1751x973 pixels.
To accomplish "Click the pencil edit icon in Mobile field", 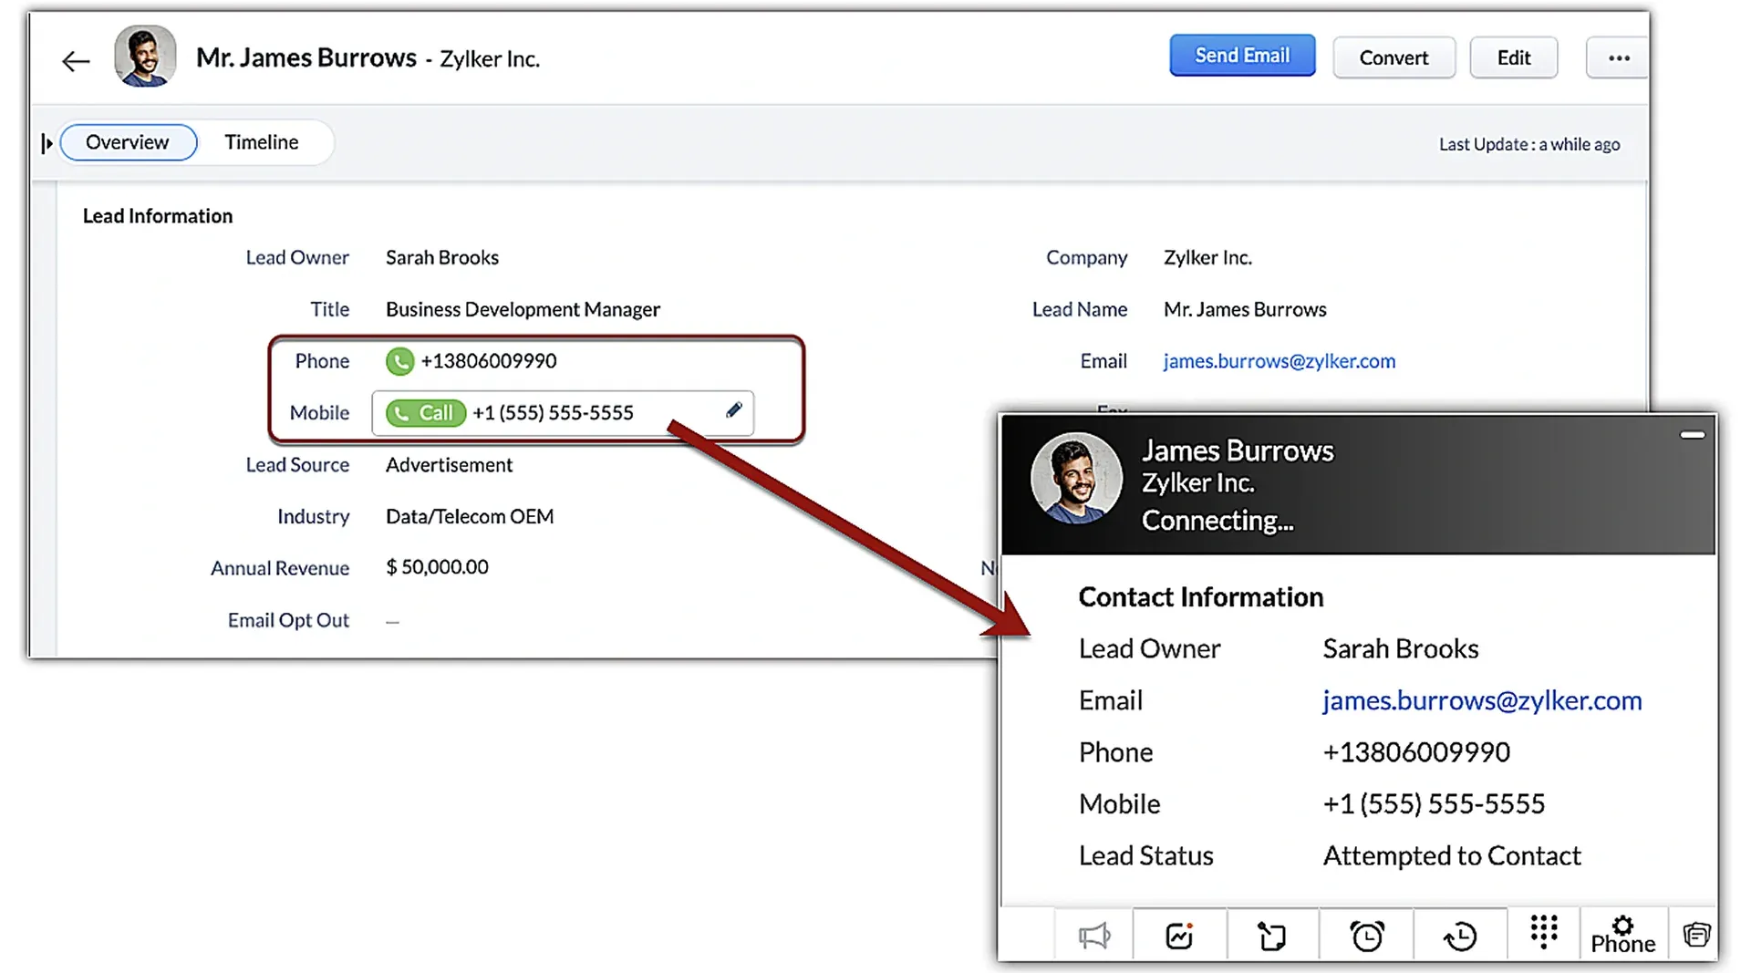I will [x=734, y=410].
